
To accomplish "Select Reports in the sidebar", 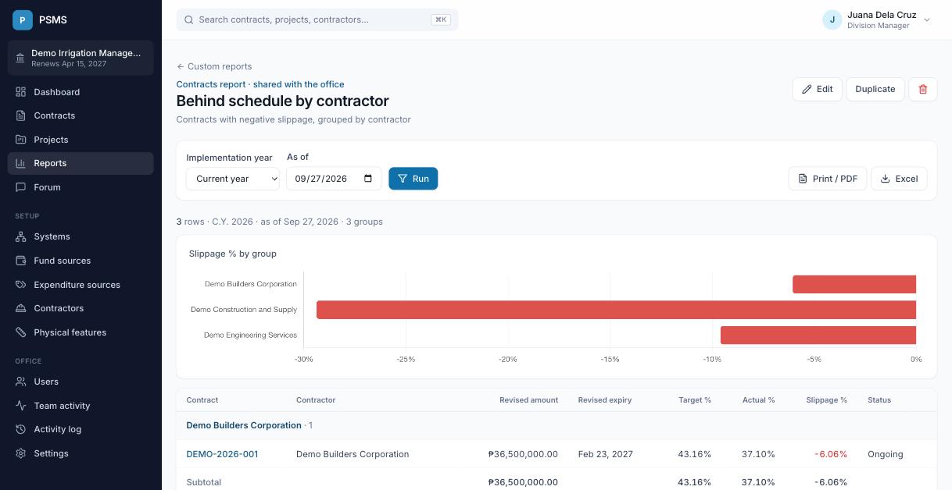I will coord(81,163).
